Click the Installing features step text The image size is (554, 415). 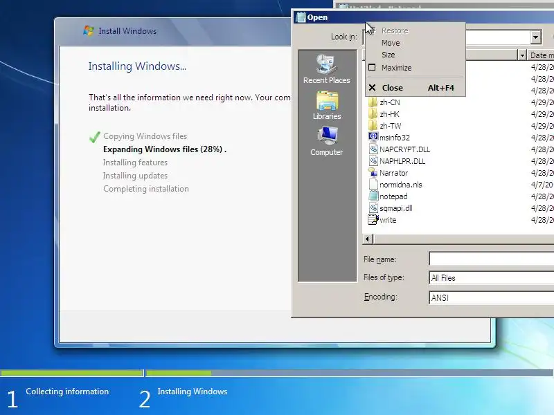135,163
